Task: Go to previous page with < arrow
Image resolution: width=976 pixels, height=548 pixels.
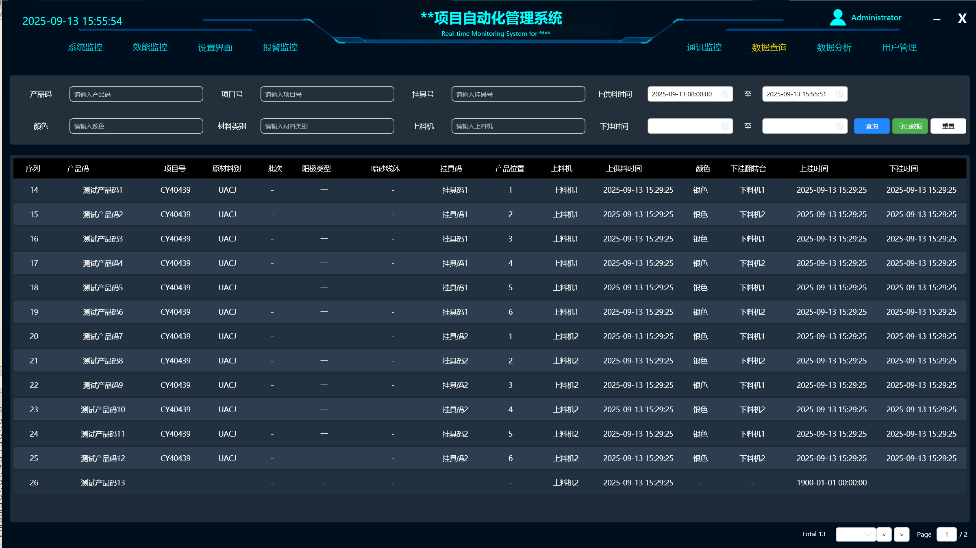Action: (x=884, y=534)
